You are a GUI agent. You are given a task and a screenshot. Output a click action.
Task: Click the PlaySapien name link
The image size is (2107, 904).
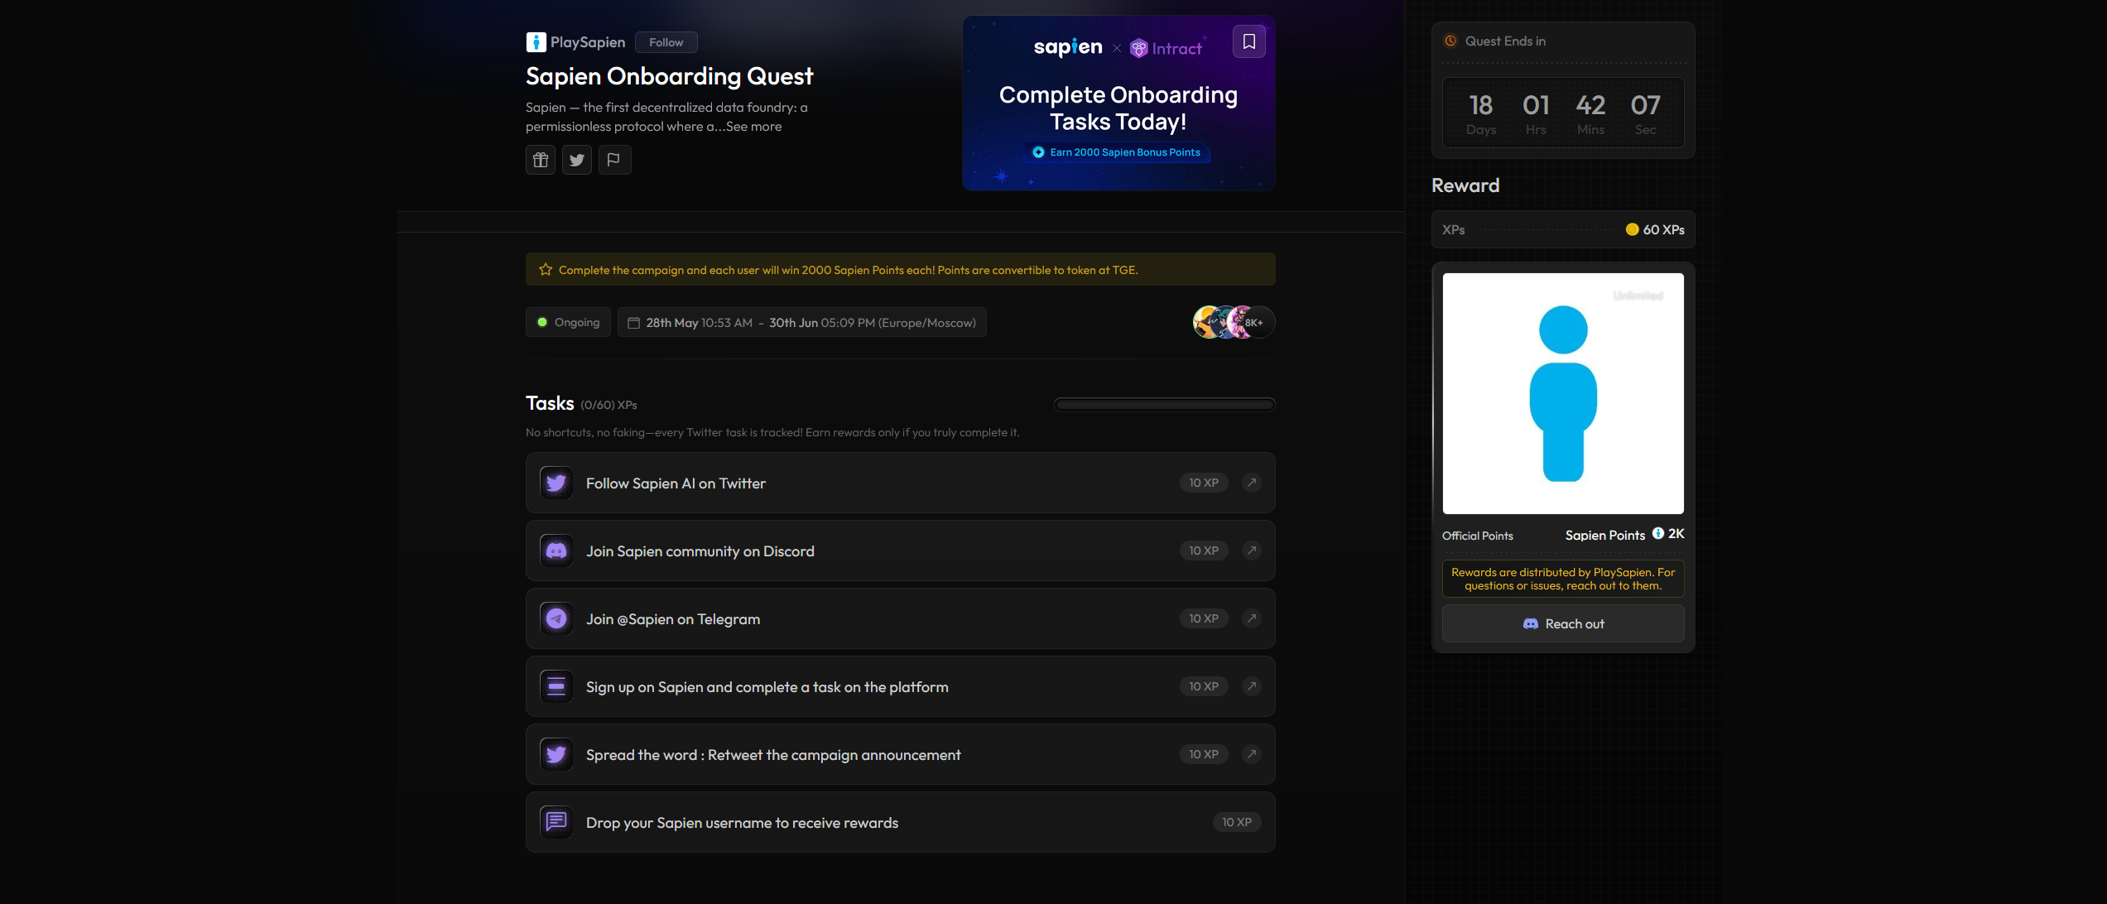point(588,42)
